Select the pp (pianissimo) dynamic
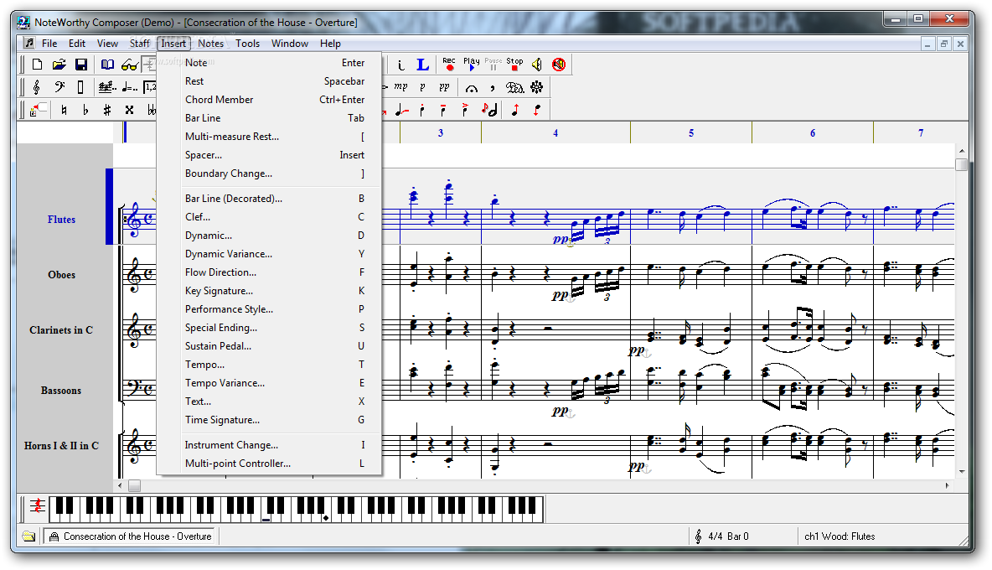This screenshot has height=570, width=992. tap(444, 86)
